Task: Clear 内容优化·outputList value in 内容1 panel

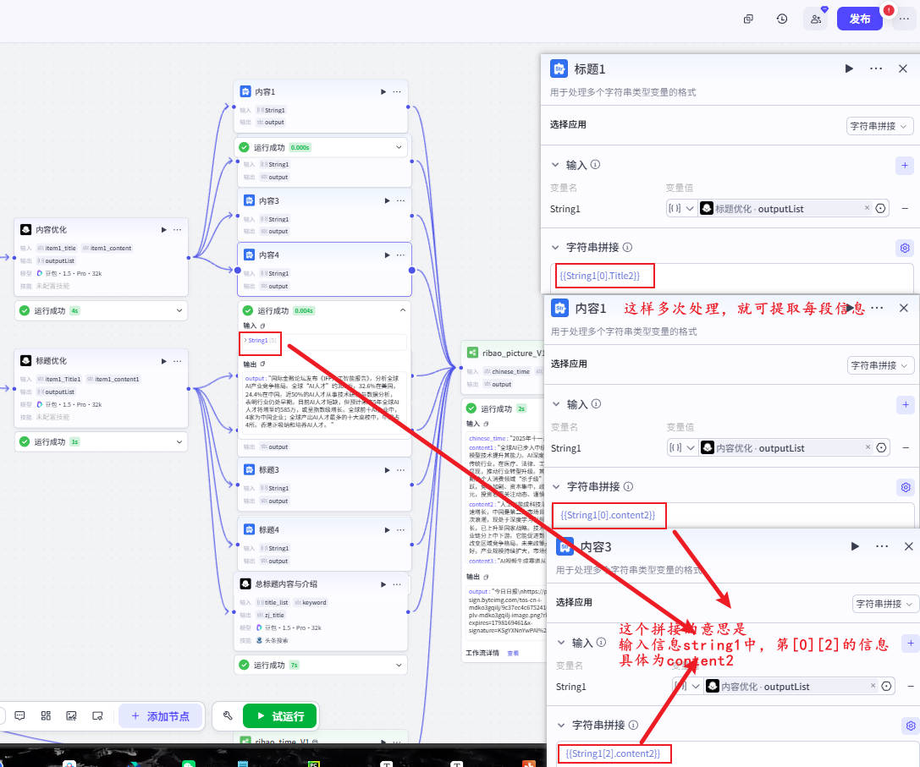Action: 868,447
